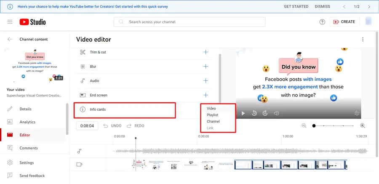Screen dimensions: 379x184
Task: Click the timeline zoom slider handle
Action: (314, 126)
